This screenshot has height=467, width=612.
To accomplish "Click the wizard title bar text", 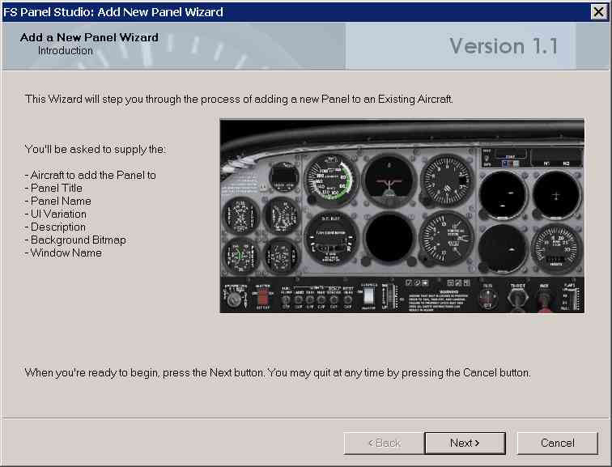I will 113,12.
